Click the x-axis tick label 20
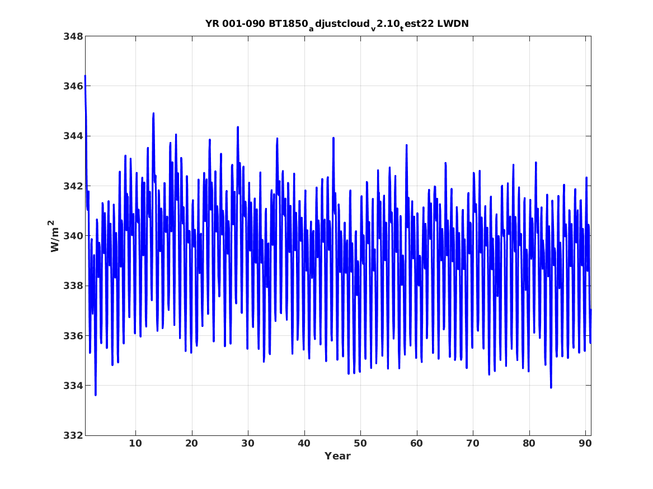Screen dimensions: 653x489 tap(191, 443)
